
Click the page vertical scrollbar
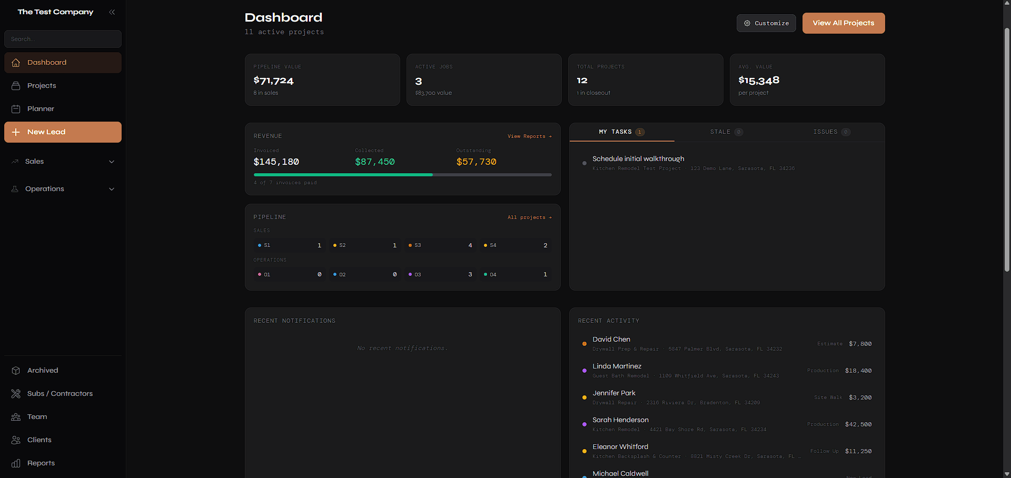pos(1007,150)
